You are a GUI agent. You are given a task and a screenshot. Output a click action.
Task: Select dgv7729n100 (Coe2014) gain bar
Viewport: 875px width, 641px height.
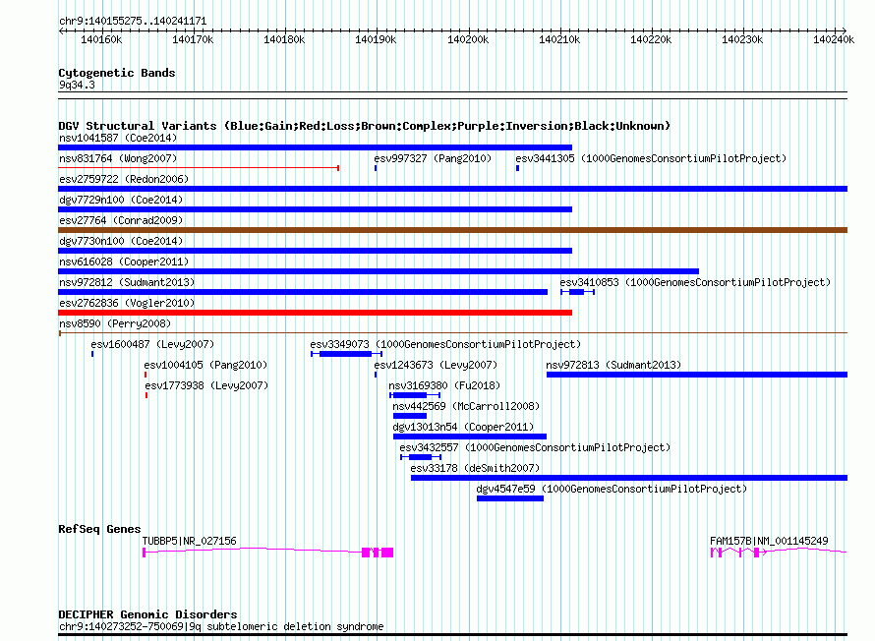316,209
